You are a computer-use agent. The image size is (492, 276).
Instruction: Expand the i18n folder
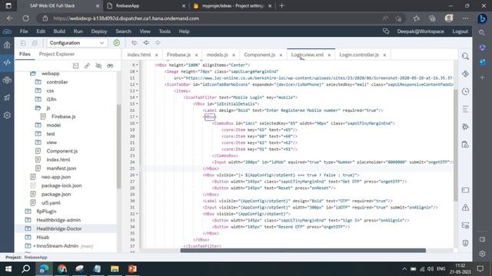[52, 99]
